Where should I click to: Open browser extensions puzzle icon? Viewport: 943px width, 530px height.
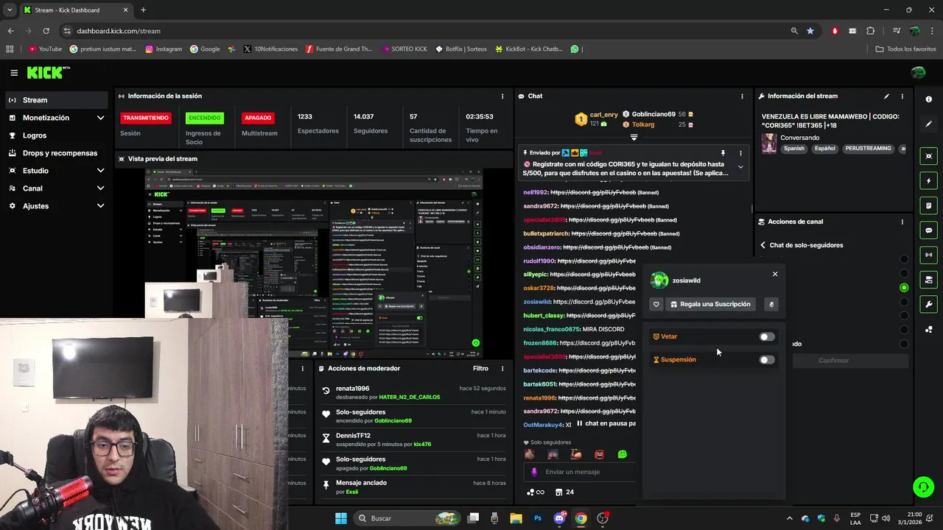870,31
